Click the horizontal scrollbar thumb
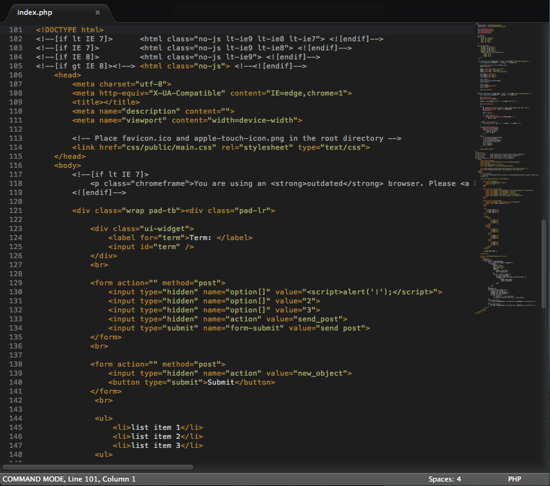 pos(98,467)
